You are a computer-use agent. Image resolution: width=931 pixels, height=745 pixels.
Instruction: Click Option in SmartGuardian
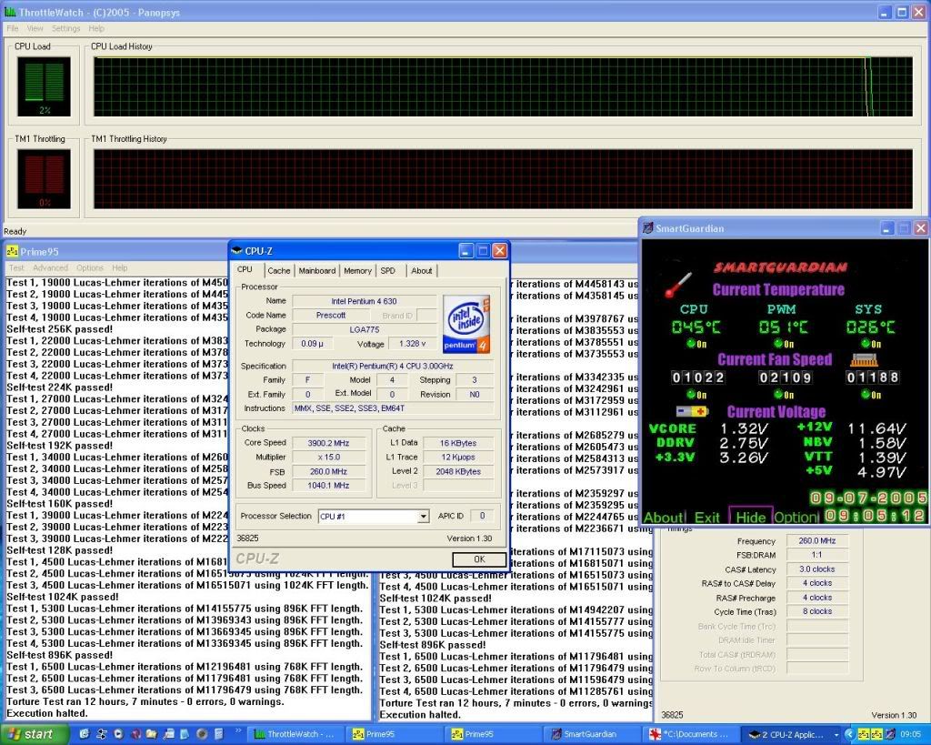tap(796, 518)
